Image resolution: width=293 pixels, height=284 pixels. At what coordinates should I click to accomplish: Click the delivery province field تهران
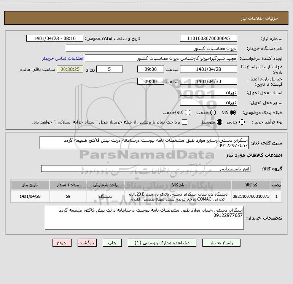click(209, 93)
